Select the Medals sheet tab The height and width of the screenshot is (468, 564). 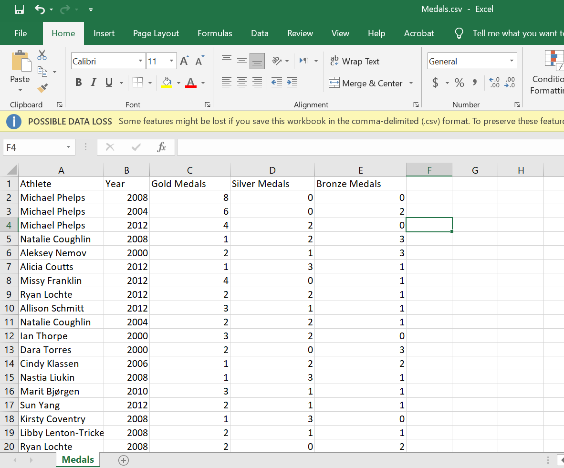click(x=77, y=459)
